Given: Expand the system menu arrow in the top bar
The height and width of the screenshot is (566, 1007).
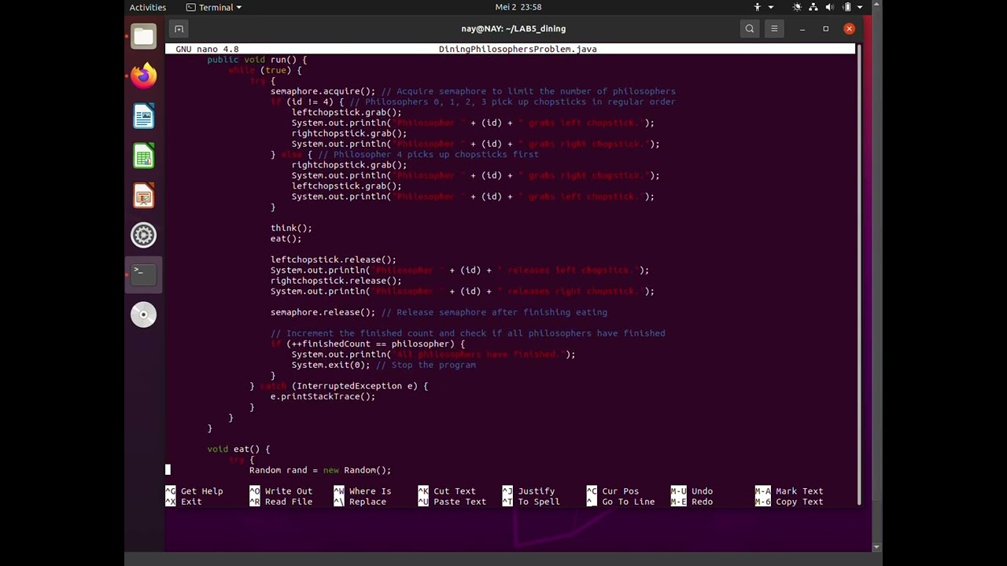Looking at the screenshot, I should point(859,7).
